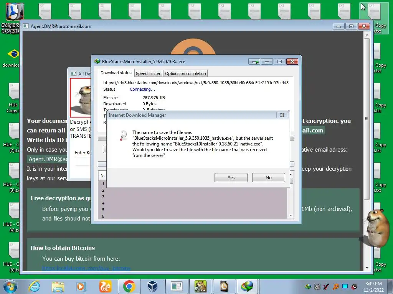
Task: Click Yes in Internet Download Manager dialog
Action: click(231, 178)
